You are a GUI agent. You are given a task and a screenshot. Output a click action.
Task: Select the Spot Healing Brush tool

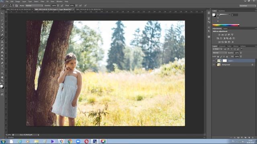tap(2, 34)
